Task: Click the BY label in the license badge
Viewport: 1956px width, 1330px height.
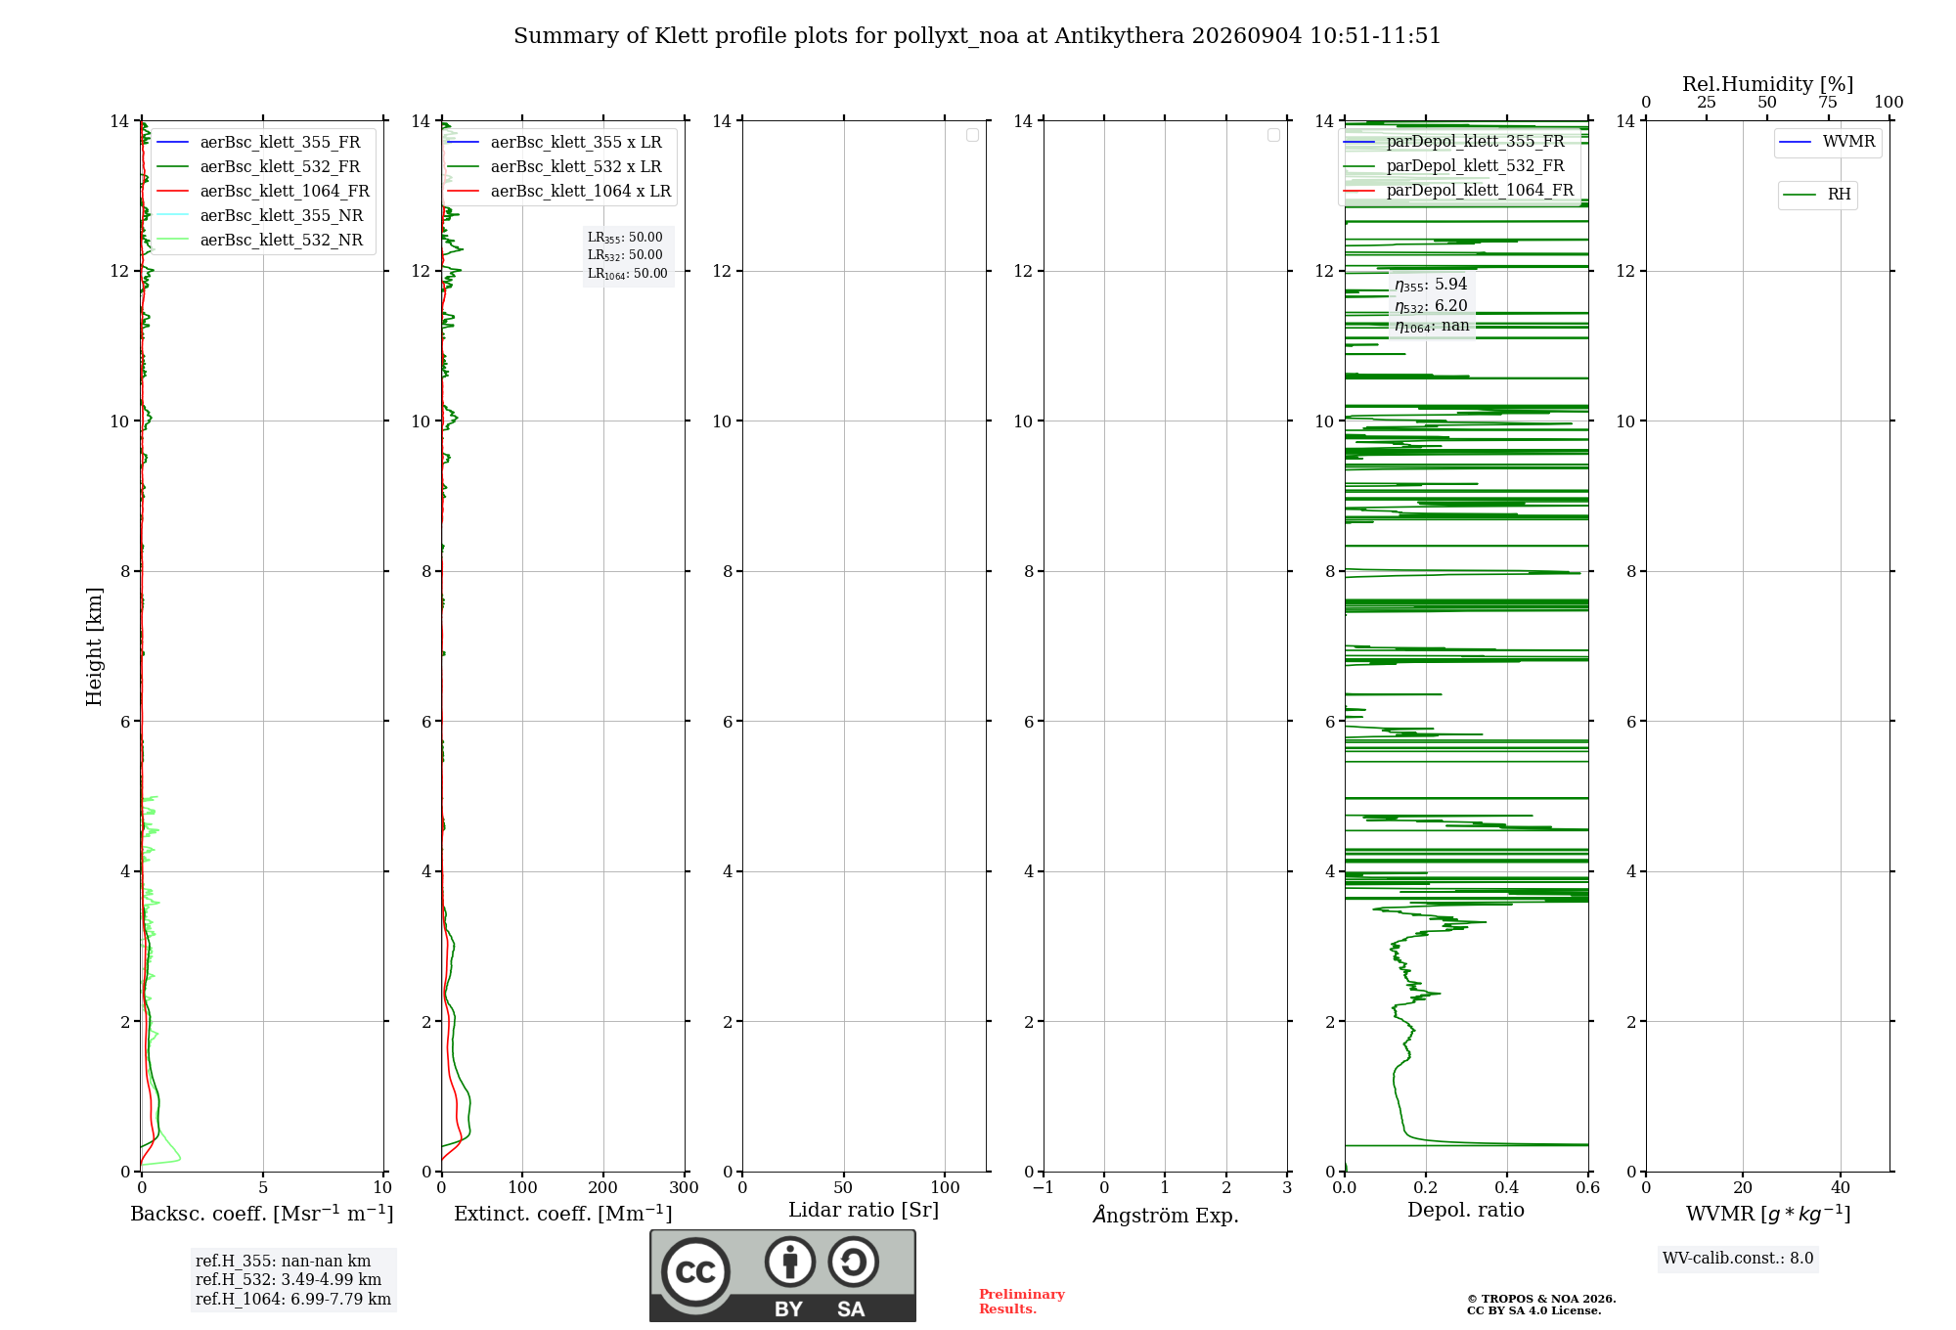Action: (x=788, y=1309)
